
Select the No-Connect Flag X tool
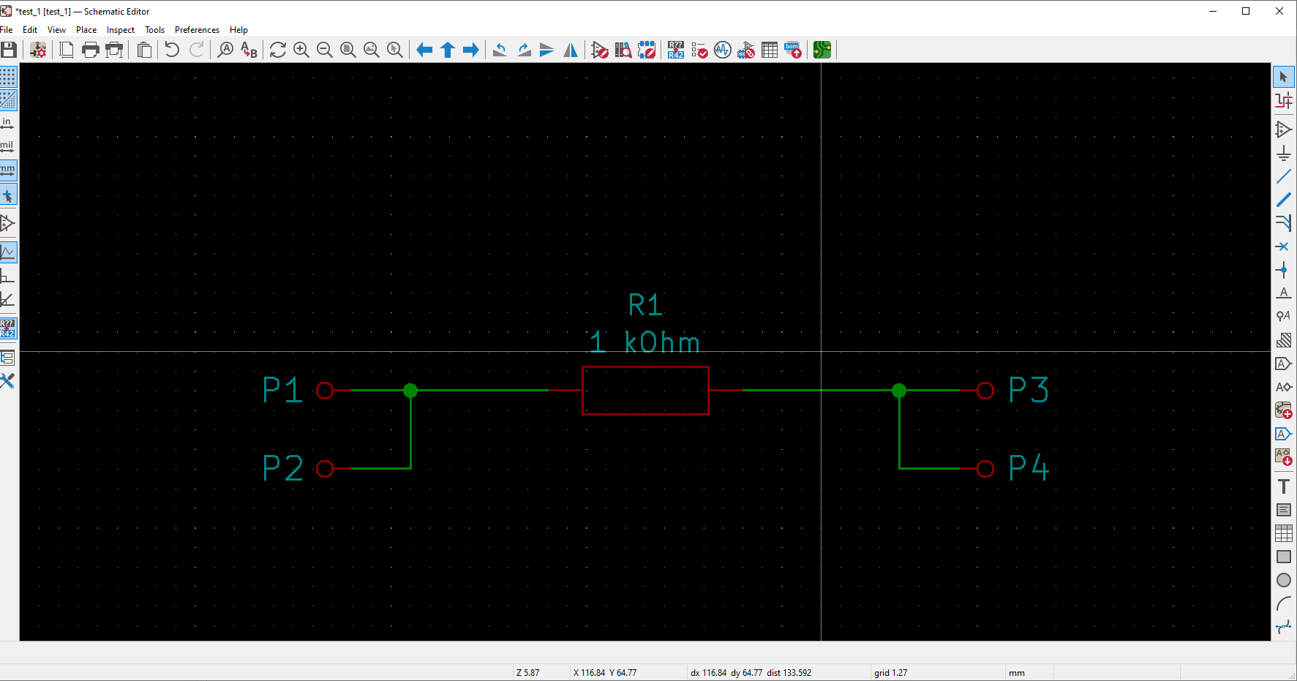tap(1283, 247)
